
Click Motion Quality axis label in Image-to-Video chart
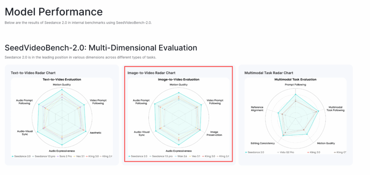[178, 85]
